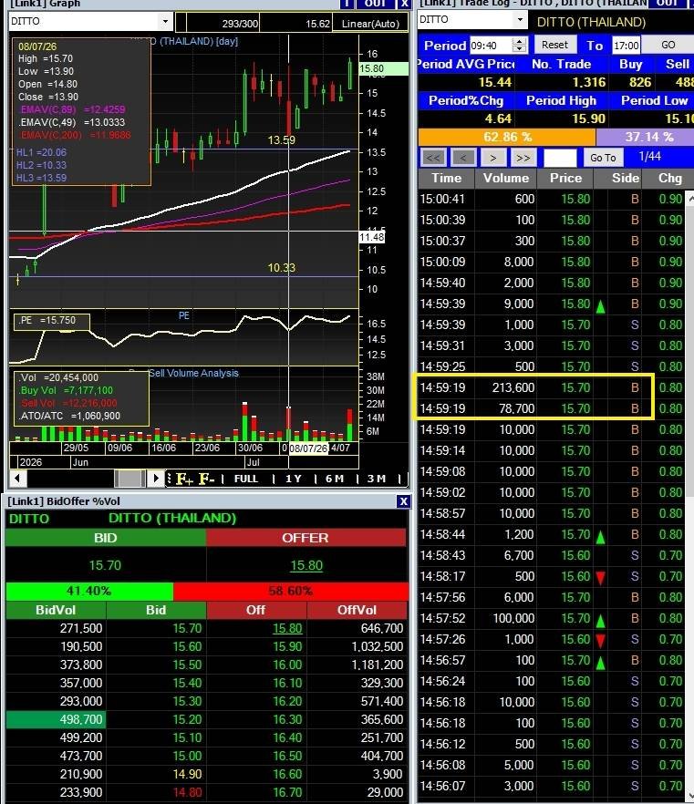Click the green 41.40% bid volume bar

[x=89, y=592]
